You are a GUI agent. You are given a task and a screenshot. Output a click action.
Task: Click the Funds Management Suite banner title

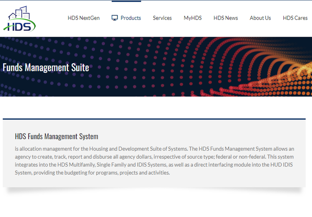tap(46, 67)
